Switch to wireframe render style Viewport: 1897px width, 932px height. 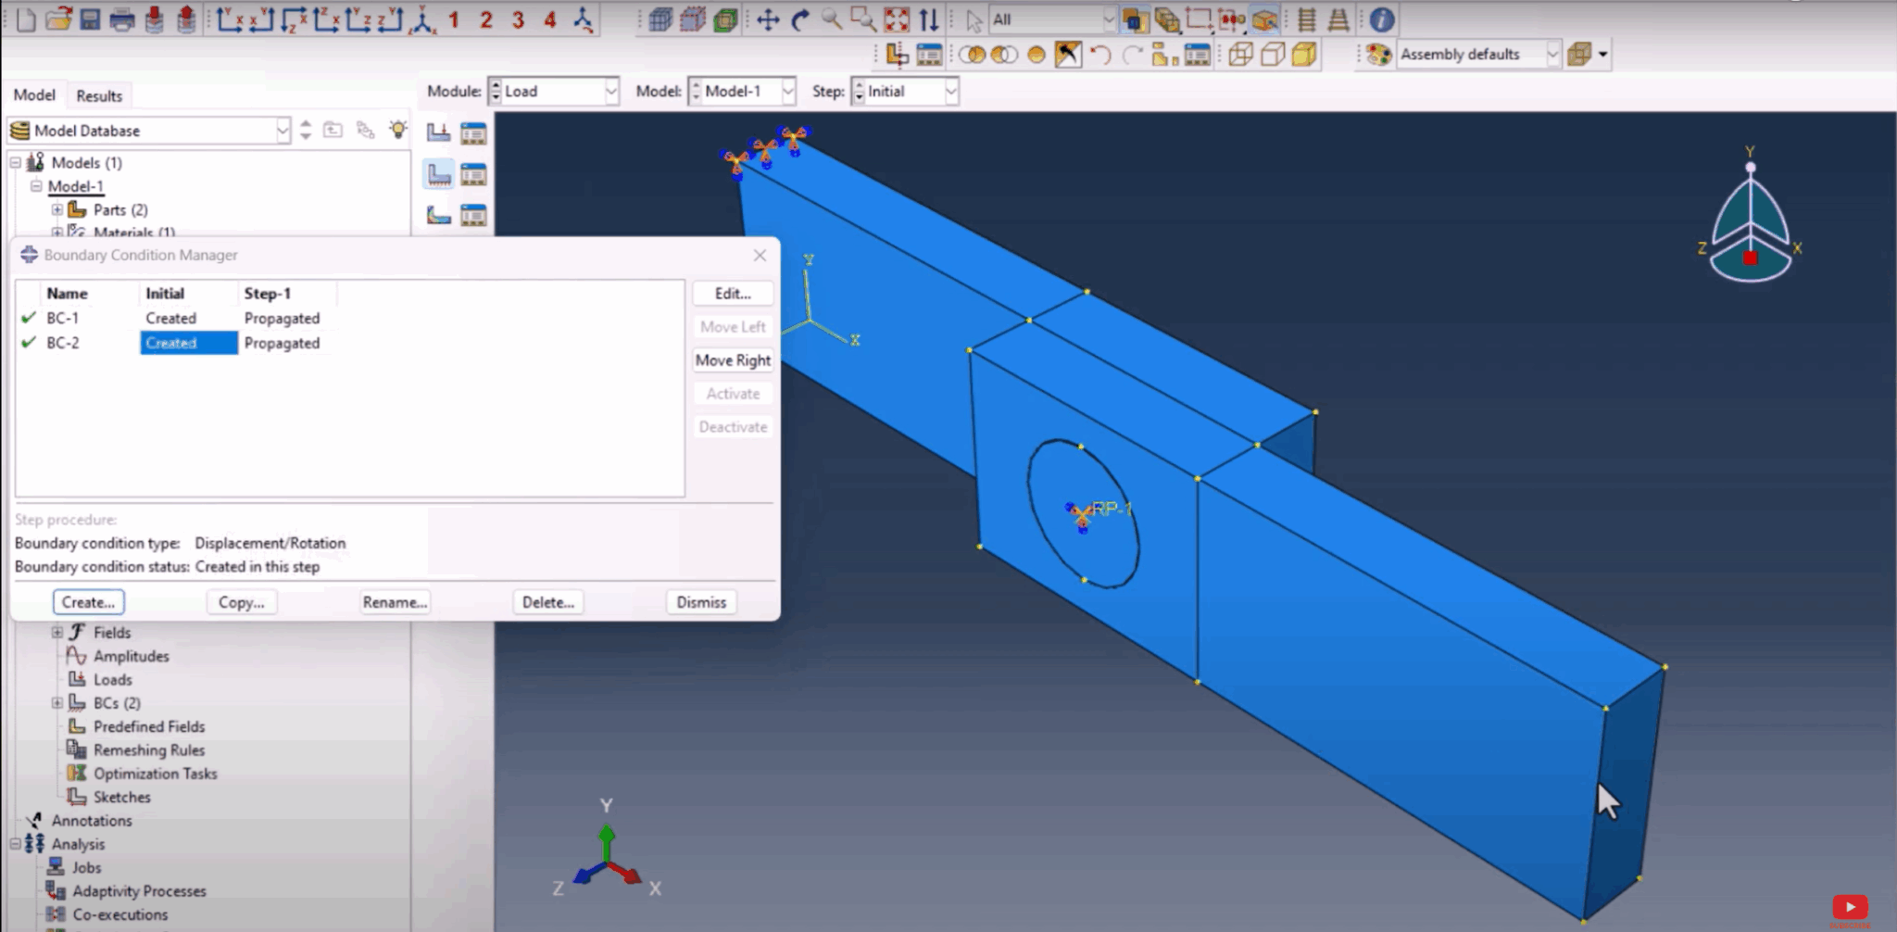[x=1241, y=54]
